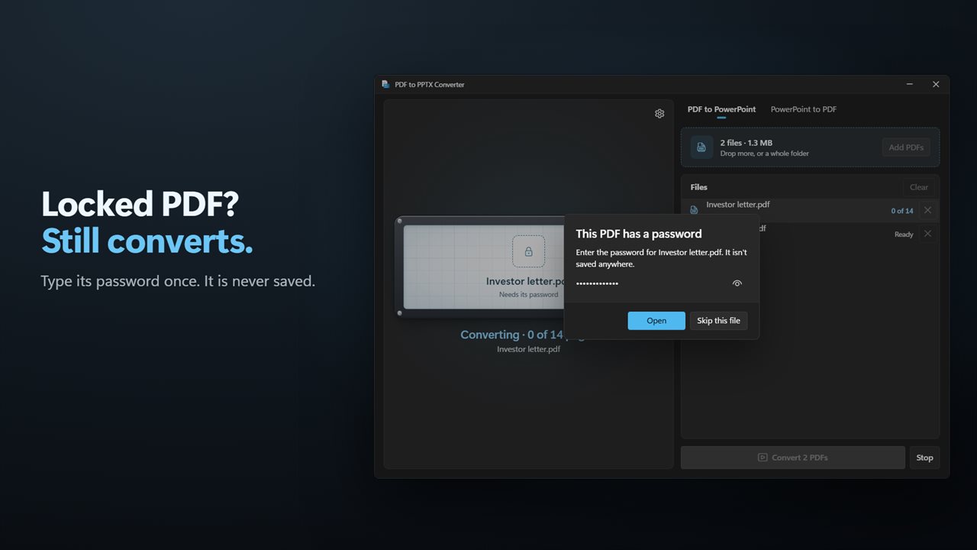Reveal the password with the eye icon
This screenshot has width=977, height=550.
click(x=737, y=283)
